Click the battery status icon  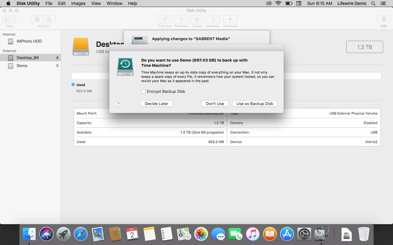pyautogui.click(x=289, y=3)
